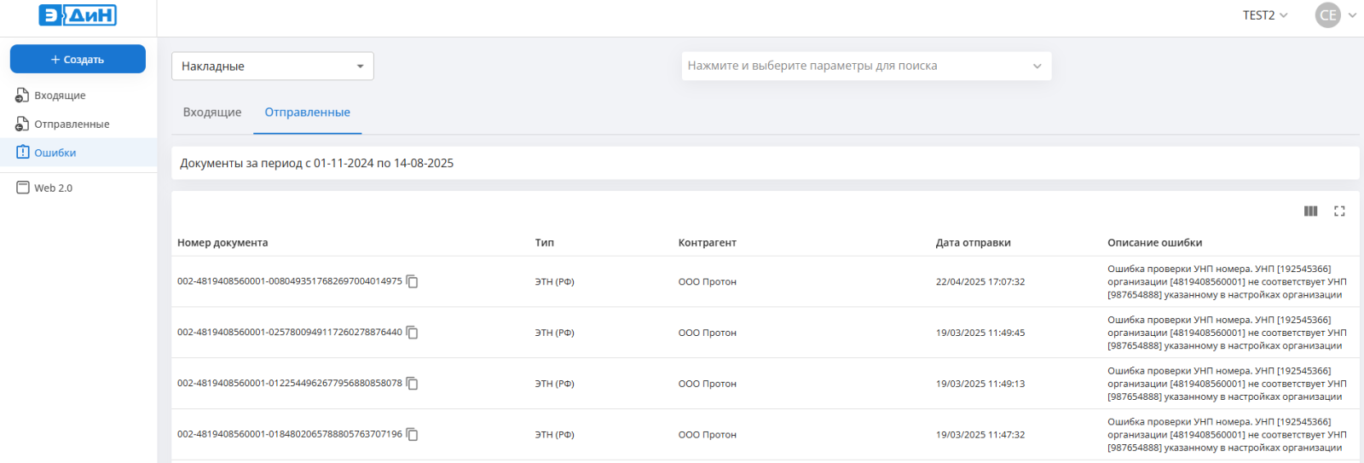Viewport: 1364px width, 463px height.
Task: Select Ошибки in the sidebar
Action: (55, 153)
